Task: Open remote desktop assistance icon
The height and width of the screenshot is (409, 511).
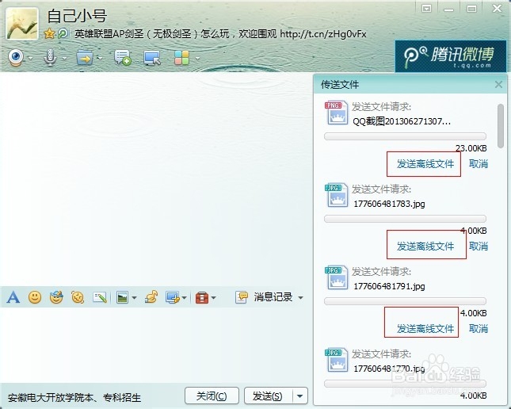Action: tap(152, 58)
